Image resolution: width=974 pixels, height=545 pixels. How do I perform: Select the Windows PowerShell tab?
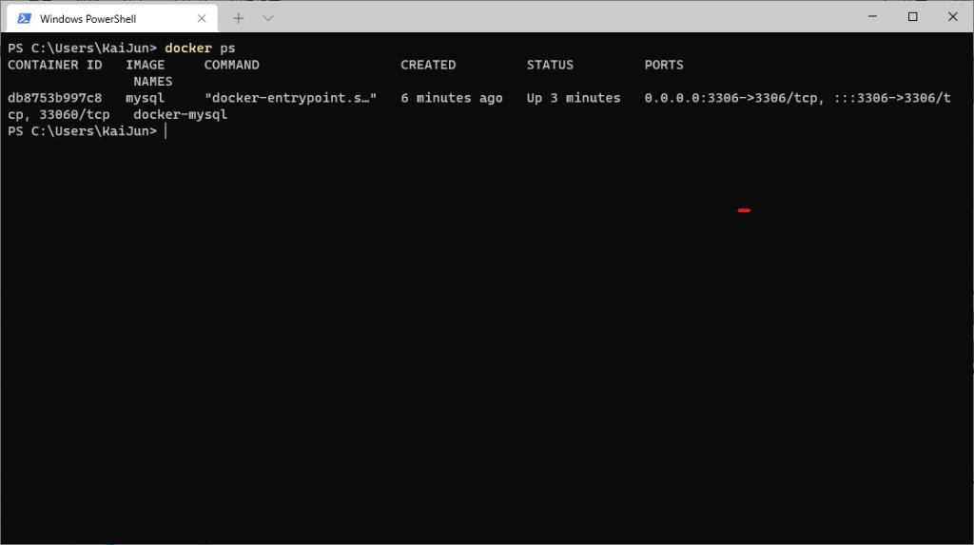[x=112, y=19]
